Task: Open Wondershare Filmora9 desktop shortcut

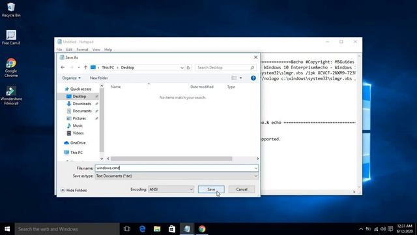Action: [x=11, y=96]
